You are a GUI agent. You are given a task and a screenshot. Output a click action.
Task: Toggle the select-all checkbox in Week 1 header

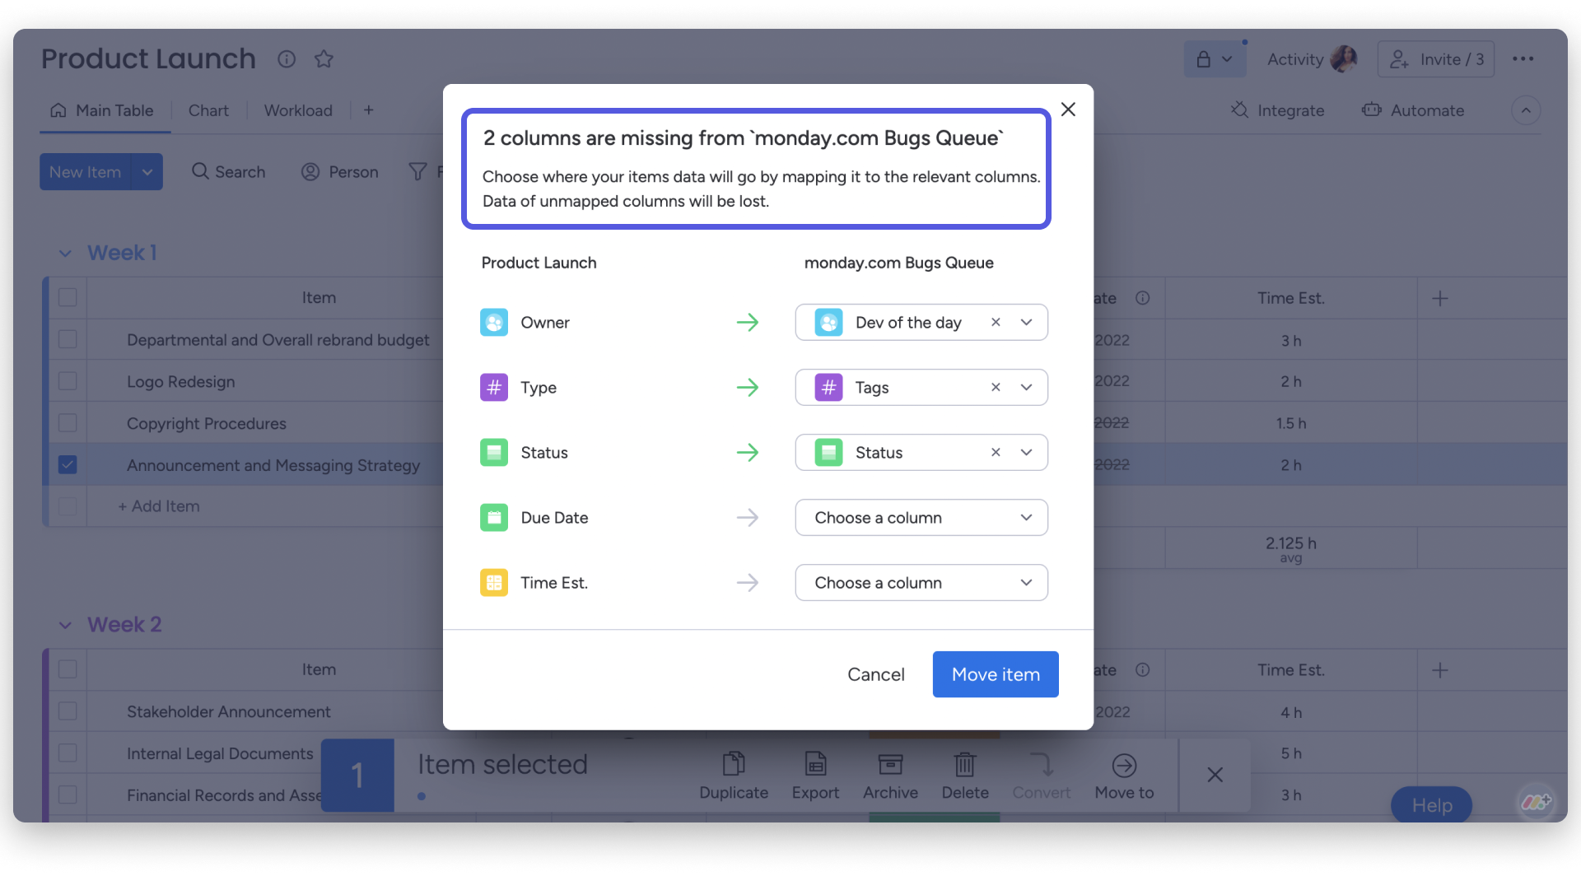68,298
